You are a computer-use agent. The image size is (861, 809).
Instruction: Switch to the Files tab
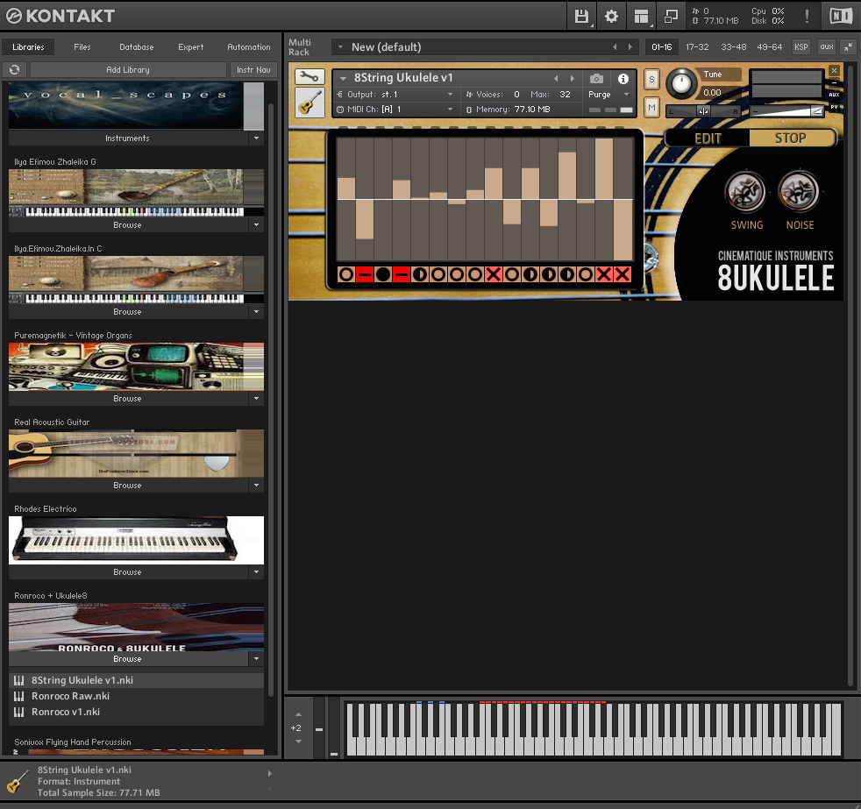[82, 47]
